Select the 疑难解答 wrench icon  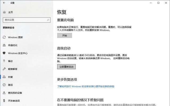point(4,69)
